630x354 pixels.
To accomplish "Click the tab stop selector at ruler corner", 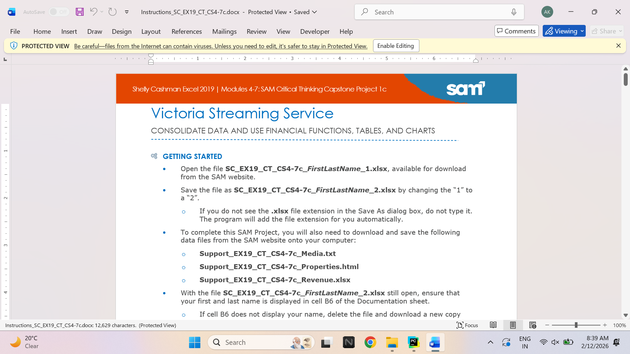I will tap(5, 59).
